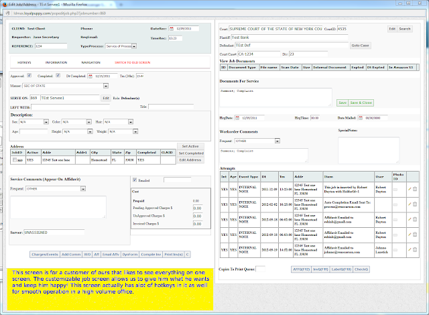Click SWITCH TO OLD SCREEN link
Screen dimensions: 429x315
pos(133,62)
